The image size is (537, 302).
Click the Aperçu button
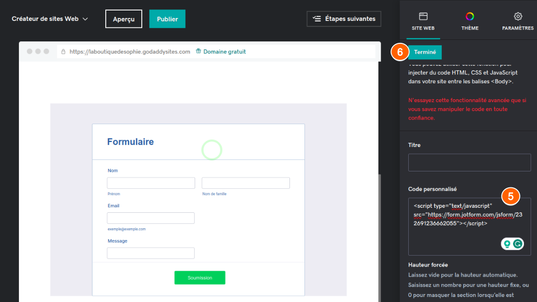124,19
